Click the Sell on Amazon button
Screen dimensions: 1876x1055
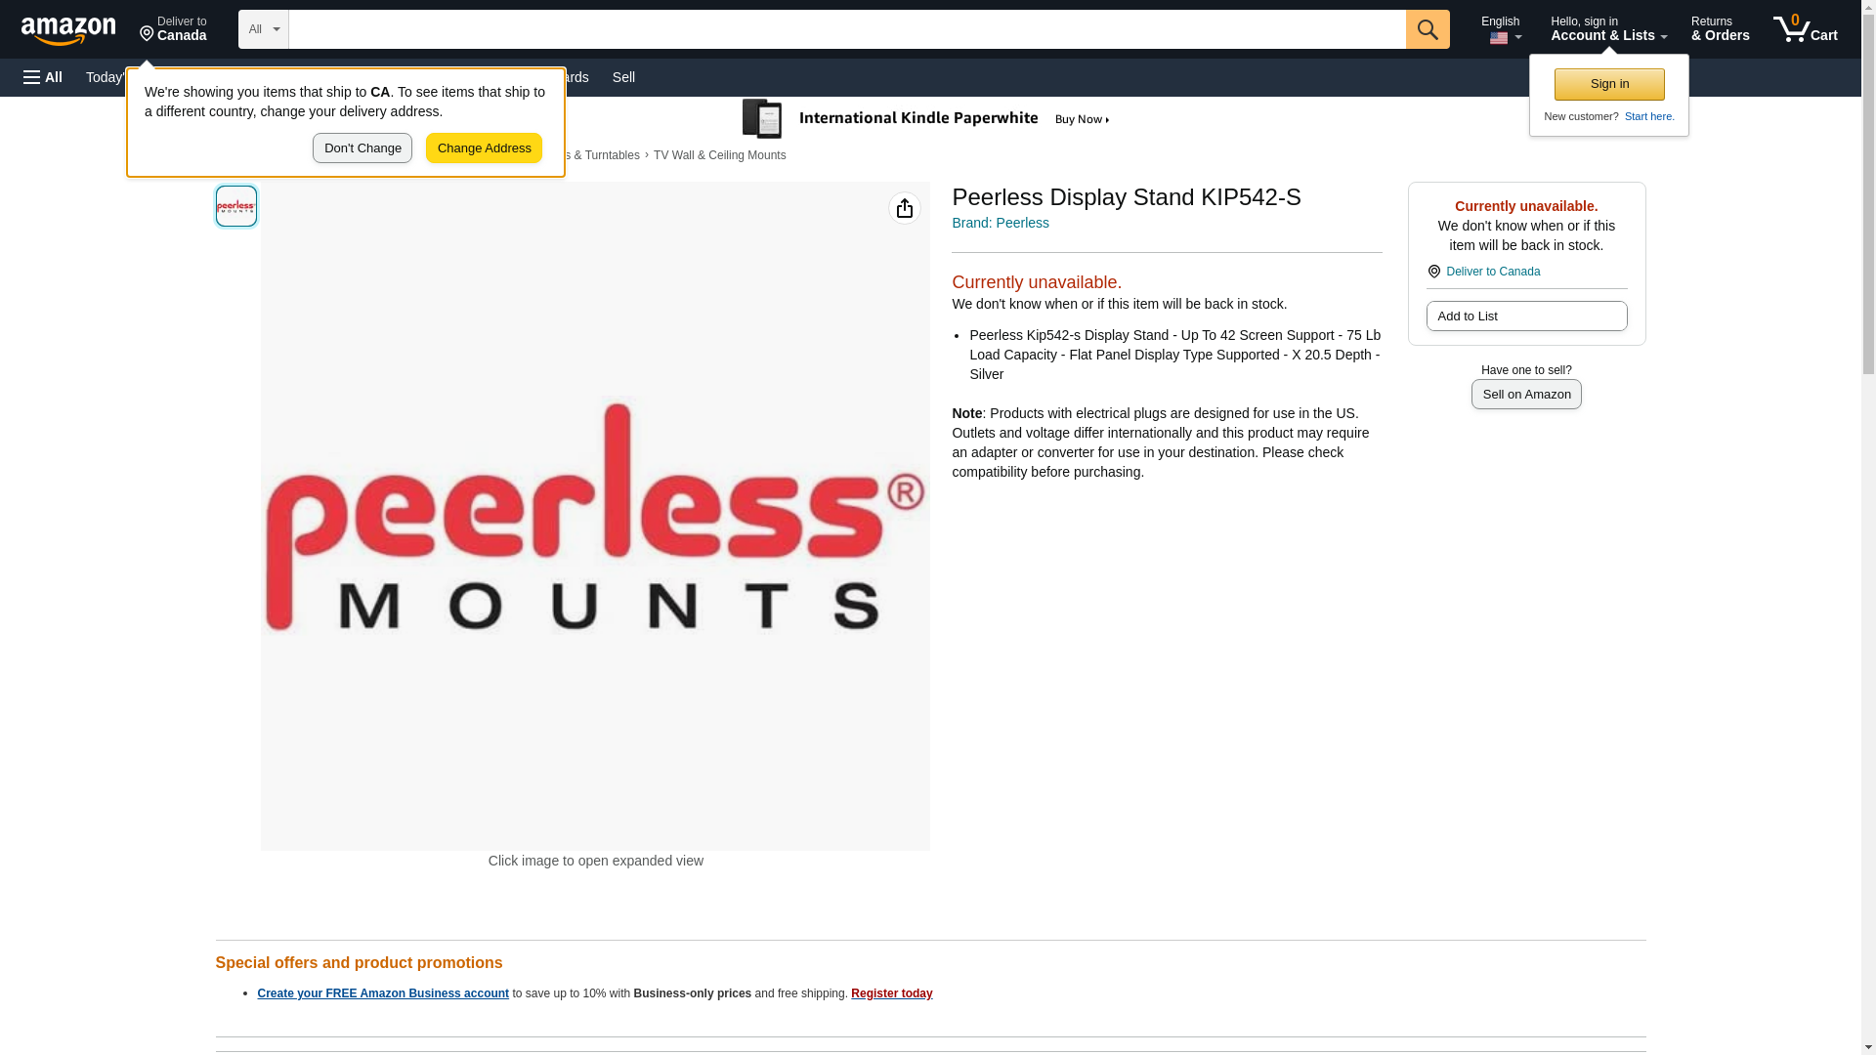coord(1526,394)
